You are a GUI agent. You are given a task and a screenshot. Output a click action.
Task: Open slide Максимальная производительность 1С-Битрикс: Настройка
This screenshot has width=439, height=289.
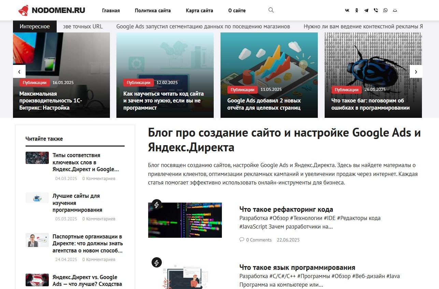(51, 101)
